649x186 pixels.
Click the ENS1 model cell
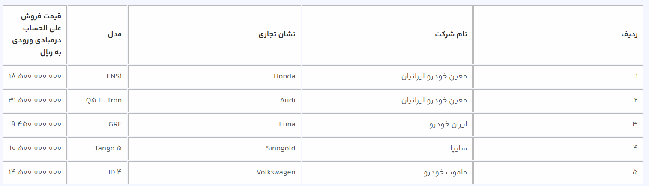(x=114, y=76)
